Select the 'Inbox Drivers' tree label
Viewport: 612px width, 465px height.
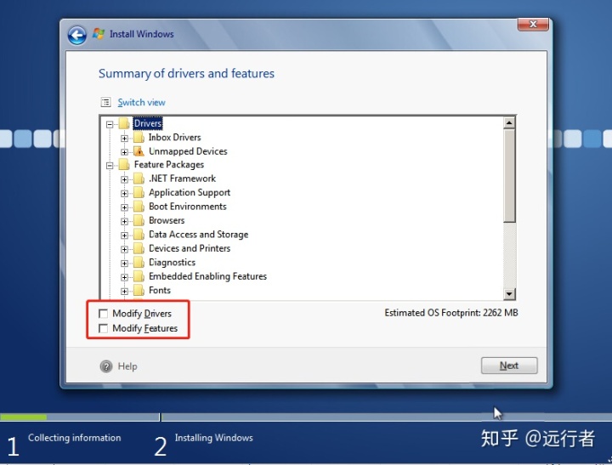[x=174, y=138]
